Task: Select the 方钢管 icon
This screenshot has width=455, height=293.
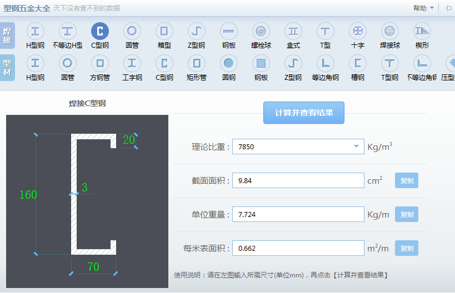Action: [100, 63]
